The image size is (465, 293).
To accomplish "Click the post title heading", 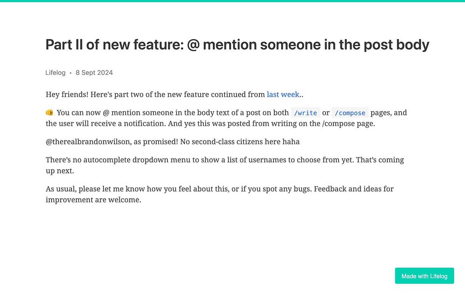I will pyautogui.click(x=237, y=45).
